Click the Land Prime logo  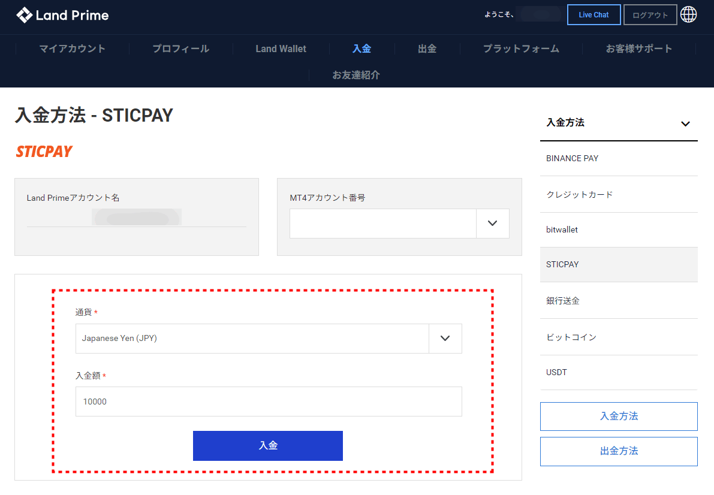pyautogui.click(x=62, y=15)
